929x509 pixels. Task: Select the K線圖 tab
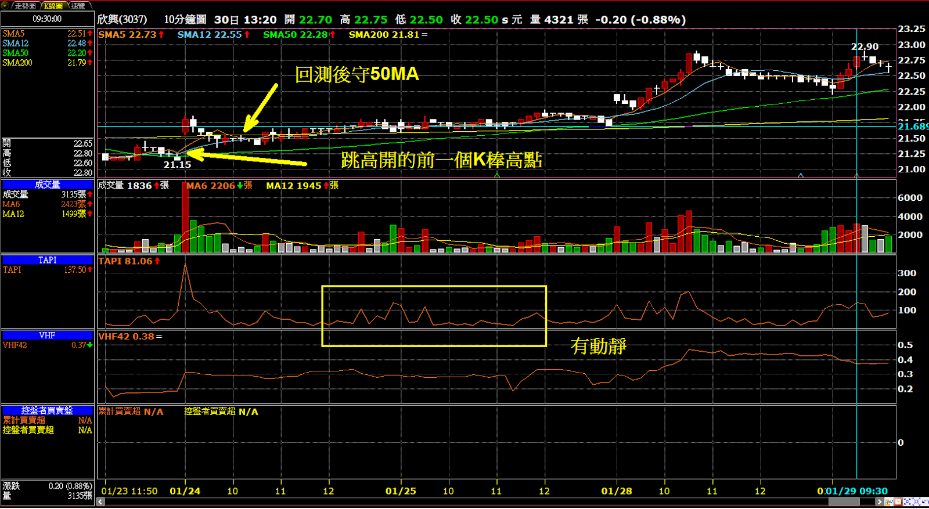click(54, 5)
